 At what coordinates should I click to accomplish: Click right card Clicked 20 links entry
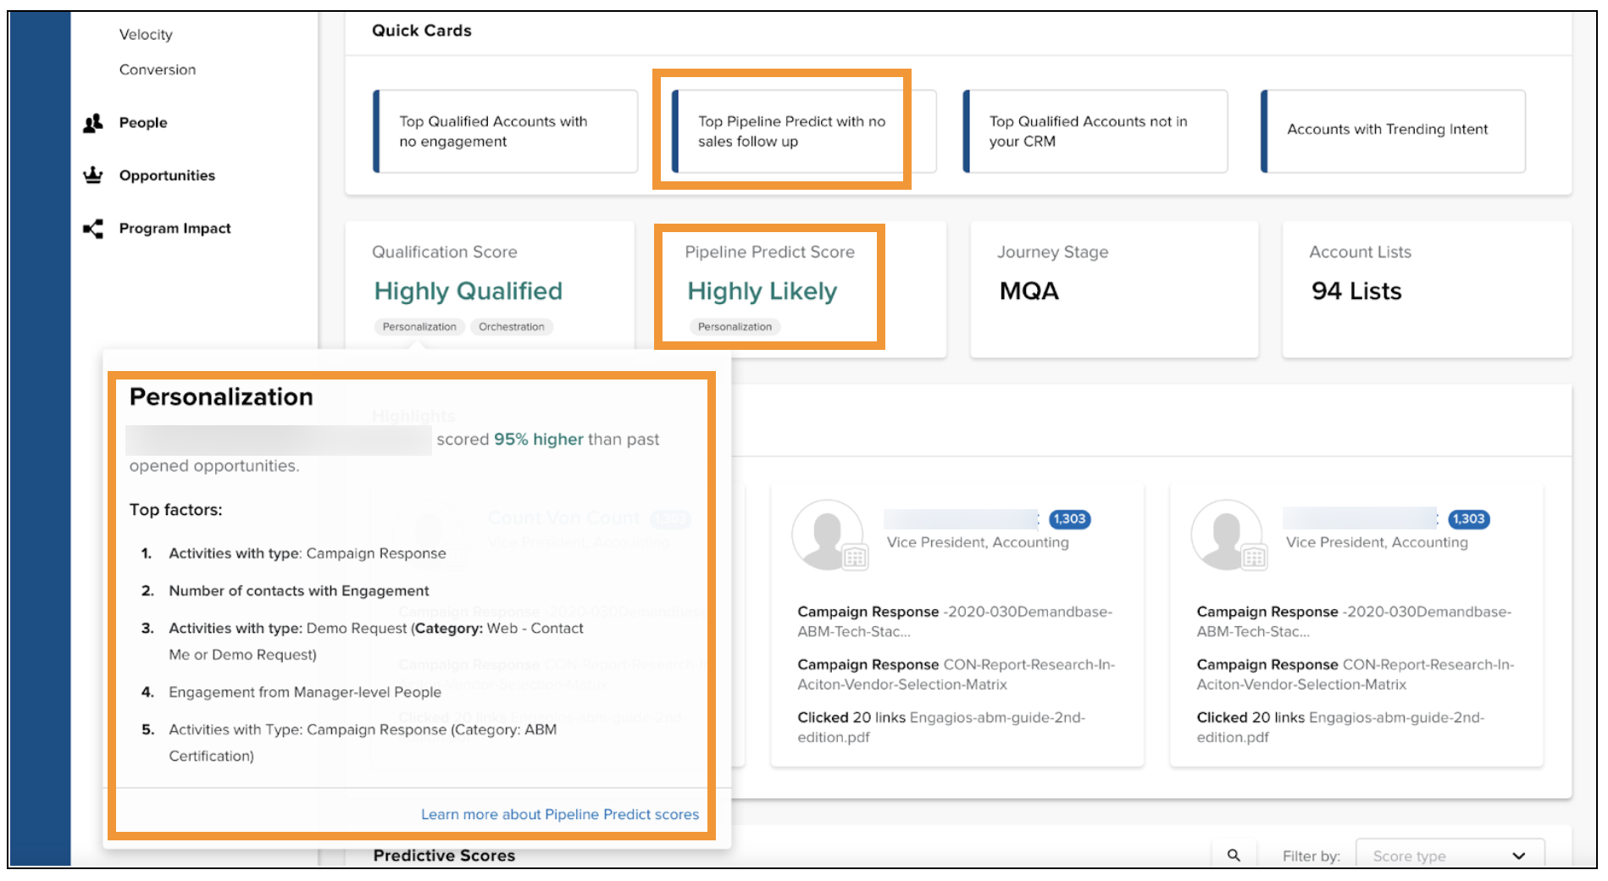[x=1340, y=727]
